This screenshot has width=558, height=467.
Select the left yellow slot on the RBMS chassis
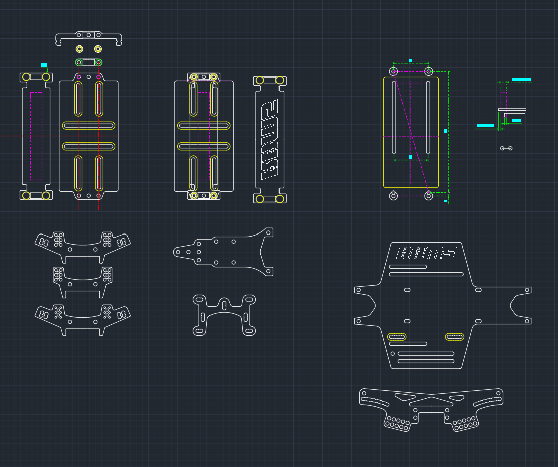pos(397,337)
